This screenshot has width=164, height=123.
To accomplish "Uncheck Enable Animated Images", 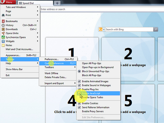I will (x=79, y=81).
